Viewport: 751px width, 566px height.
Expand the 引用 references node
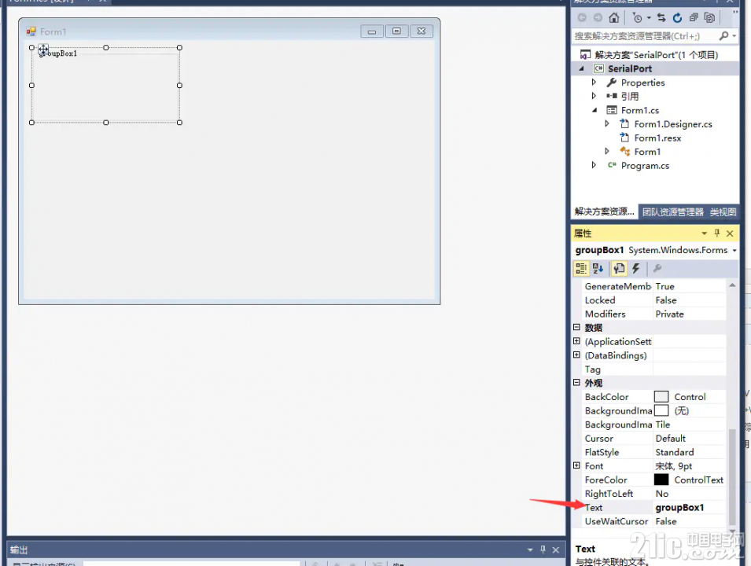pos(594,96)
